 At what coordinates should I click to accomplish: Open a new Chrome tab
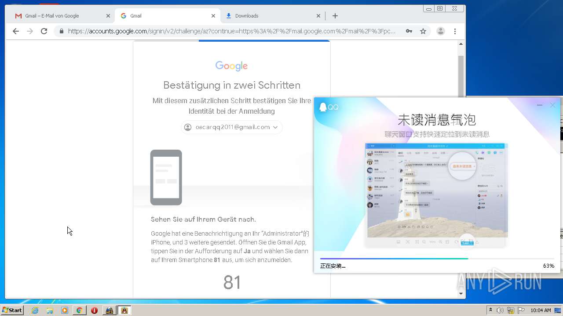pos(335,16)
